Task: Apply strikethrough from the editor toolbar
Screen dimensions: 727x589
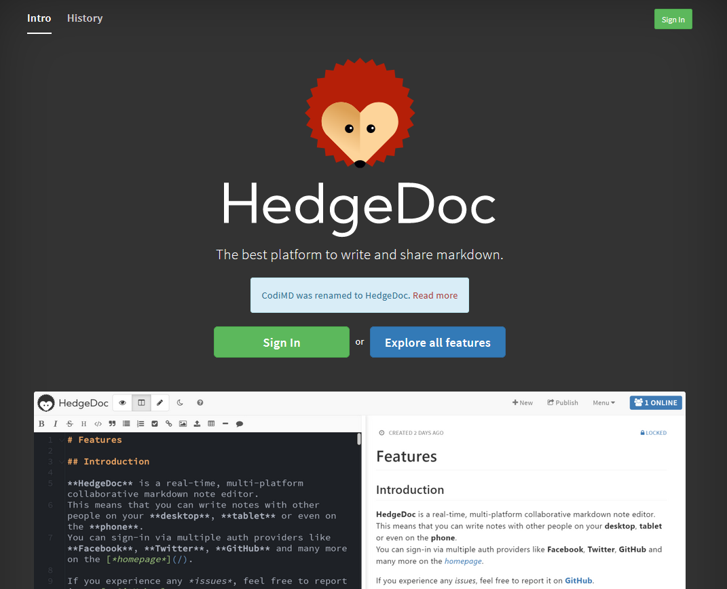Action: pos(69,423)
